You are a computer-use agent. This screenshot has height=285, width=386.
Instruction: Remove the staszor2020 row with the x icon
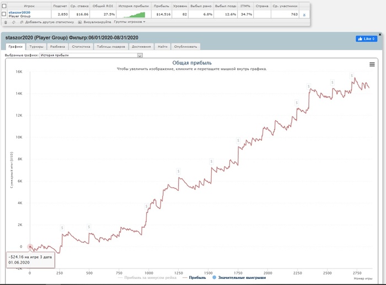click(304, 14)
